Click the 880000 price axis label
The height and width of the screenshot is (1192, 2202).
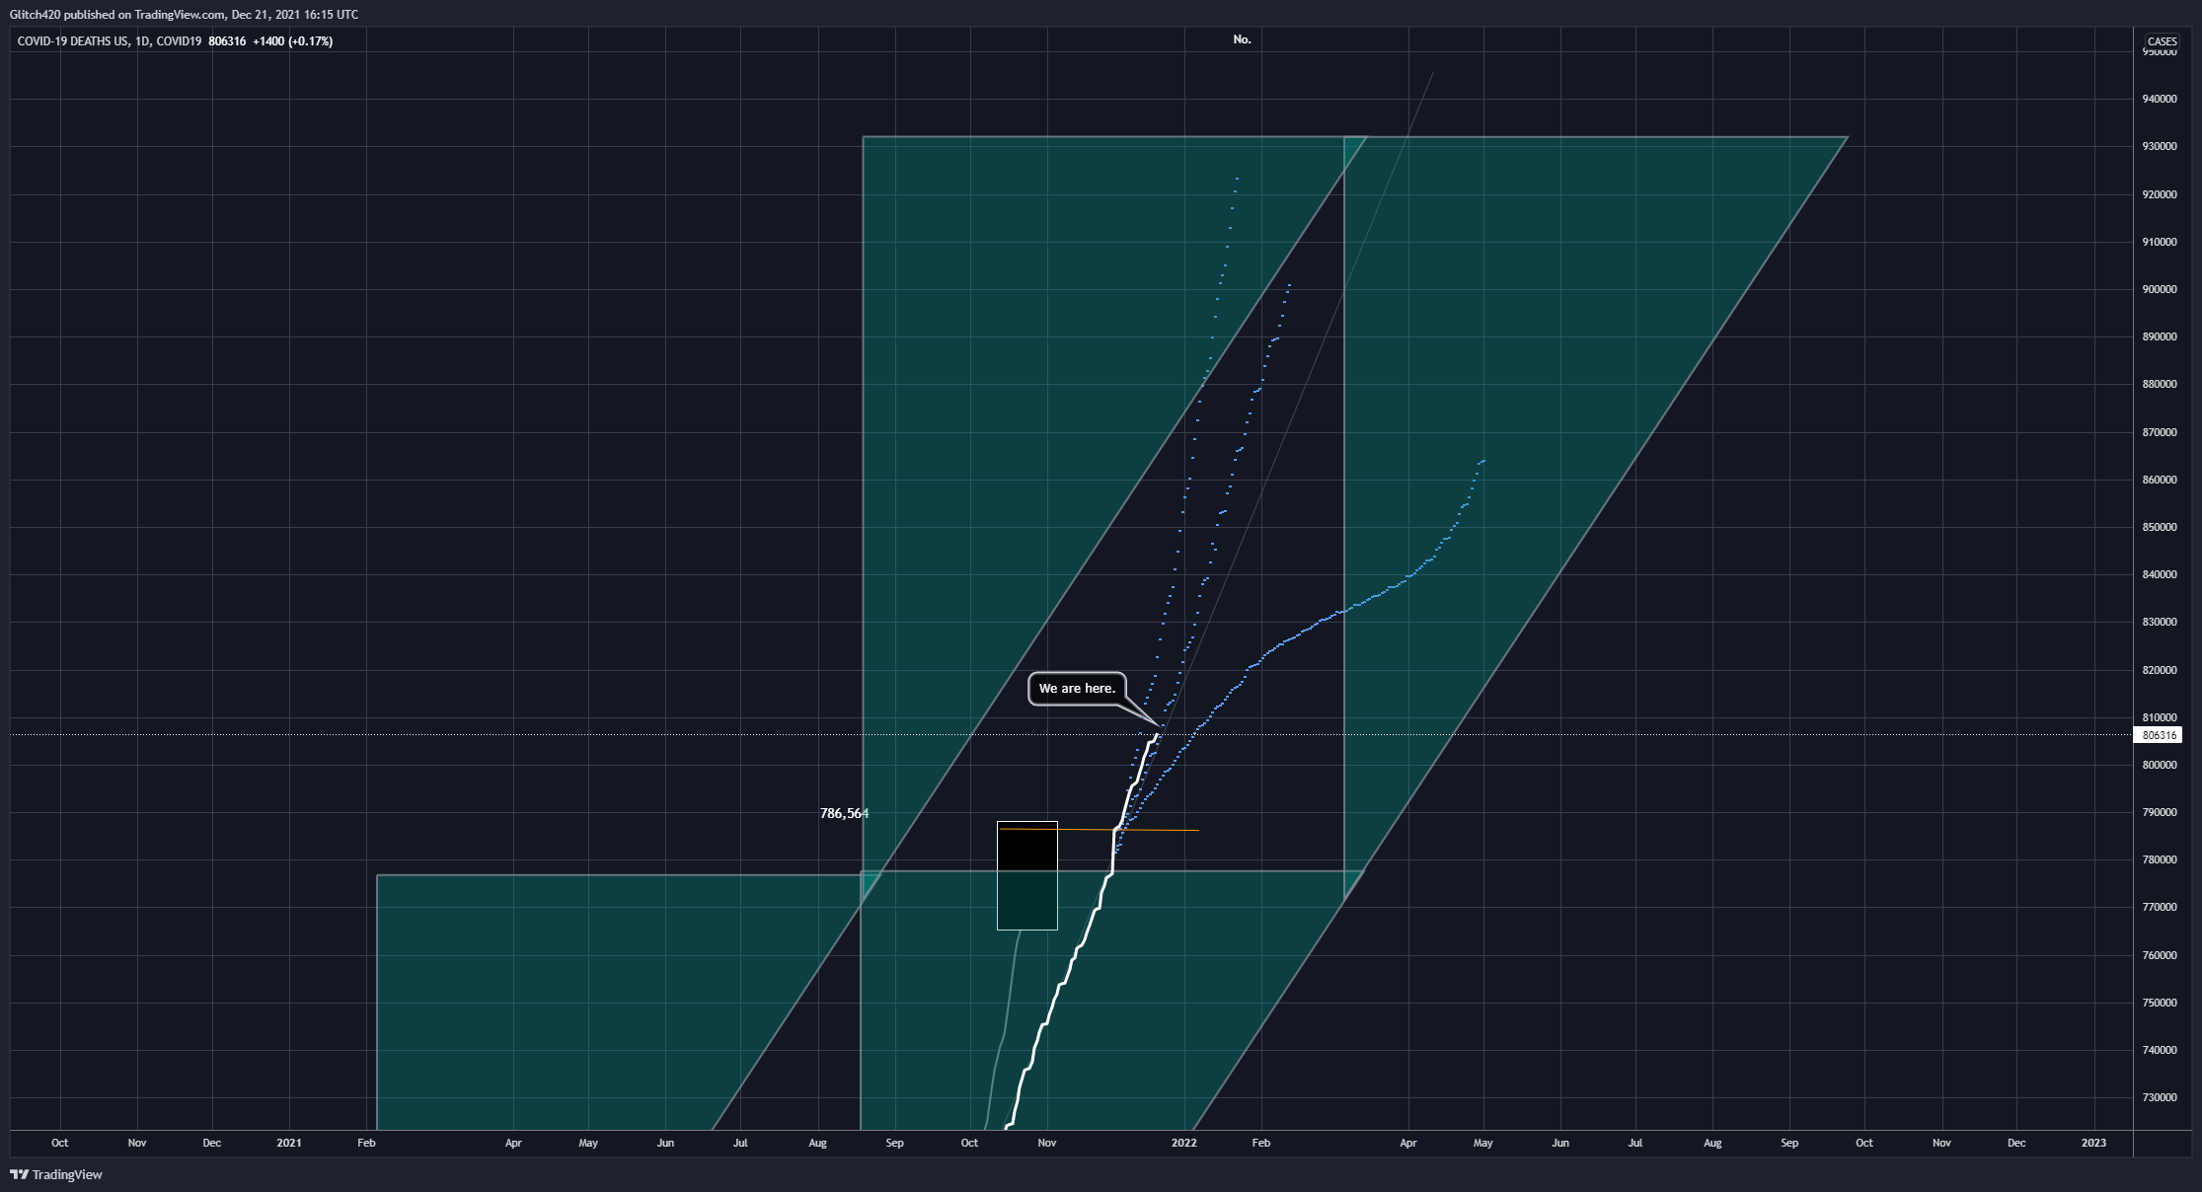[x=2159, y=384]
